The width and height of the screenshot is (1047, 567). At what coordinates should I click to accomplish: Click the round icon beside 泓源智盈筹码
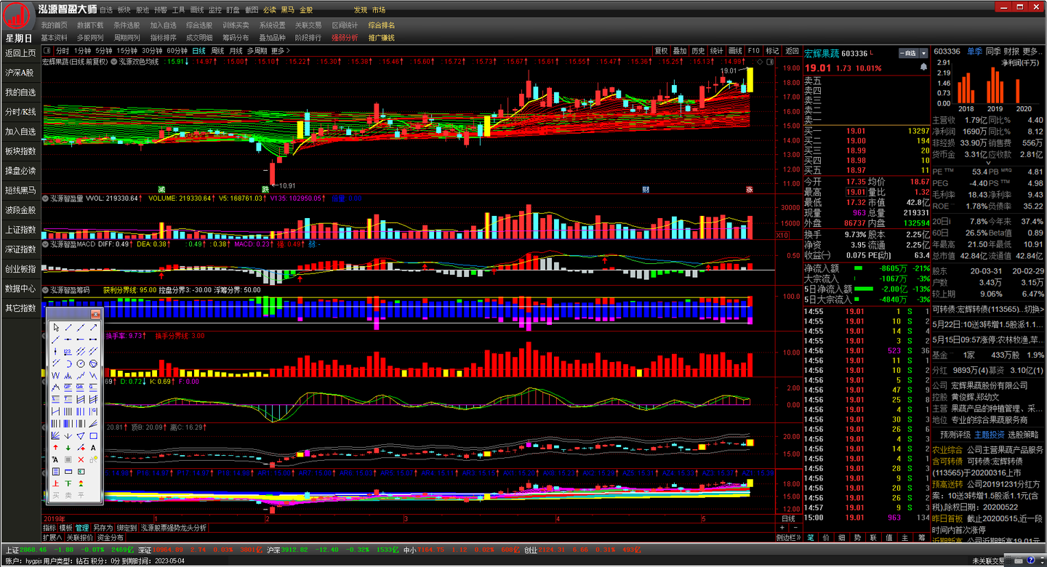point(45,290)
